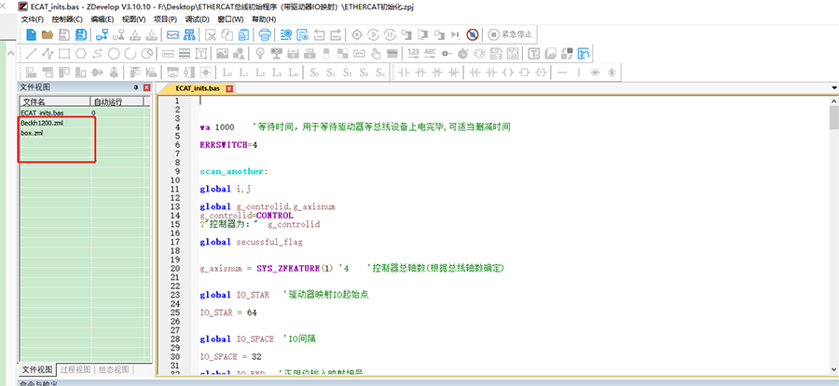This screenshot has width=839, height=386.
Task: Open the 调试(D) menu
Action: tap(198, 20)
